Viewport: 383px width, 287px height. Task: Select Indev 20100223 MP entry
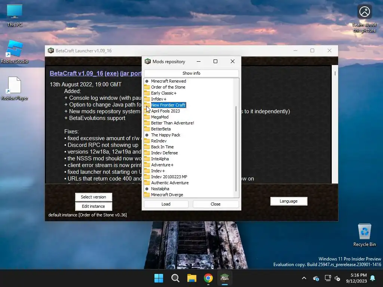pyautogui.click(x=169, y=177)
